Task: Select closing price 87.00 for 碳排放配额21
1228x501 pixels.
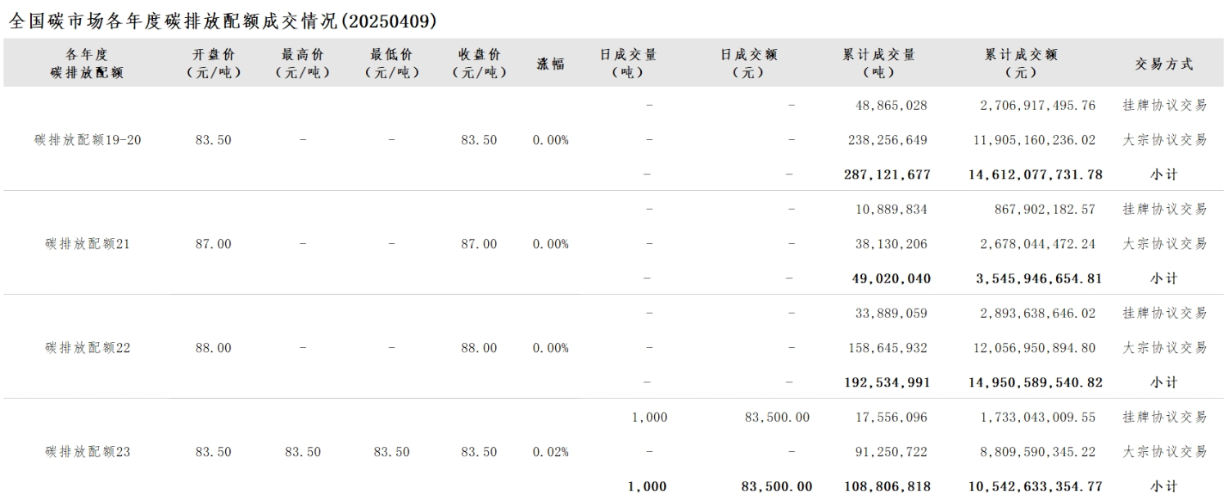Action: tap(479, 244)
